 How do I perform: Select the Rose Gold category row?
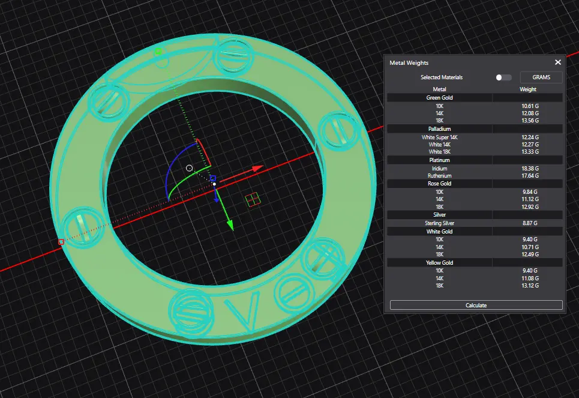tap(475, 183)
